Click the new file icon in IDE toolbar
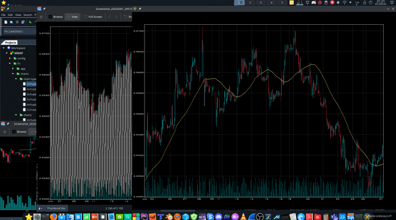 (x=5, y=22)
